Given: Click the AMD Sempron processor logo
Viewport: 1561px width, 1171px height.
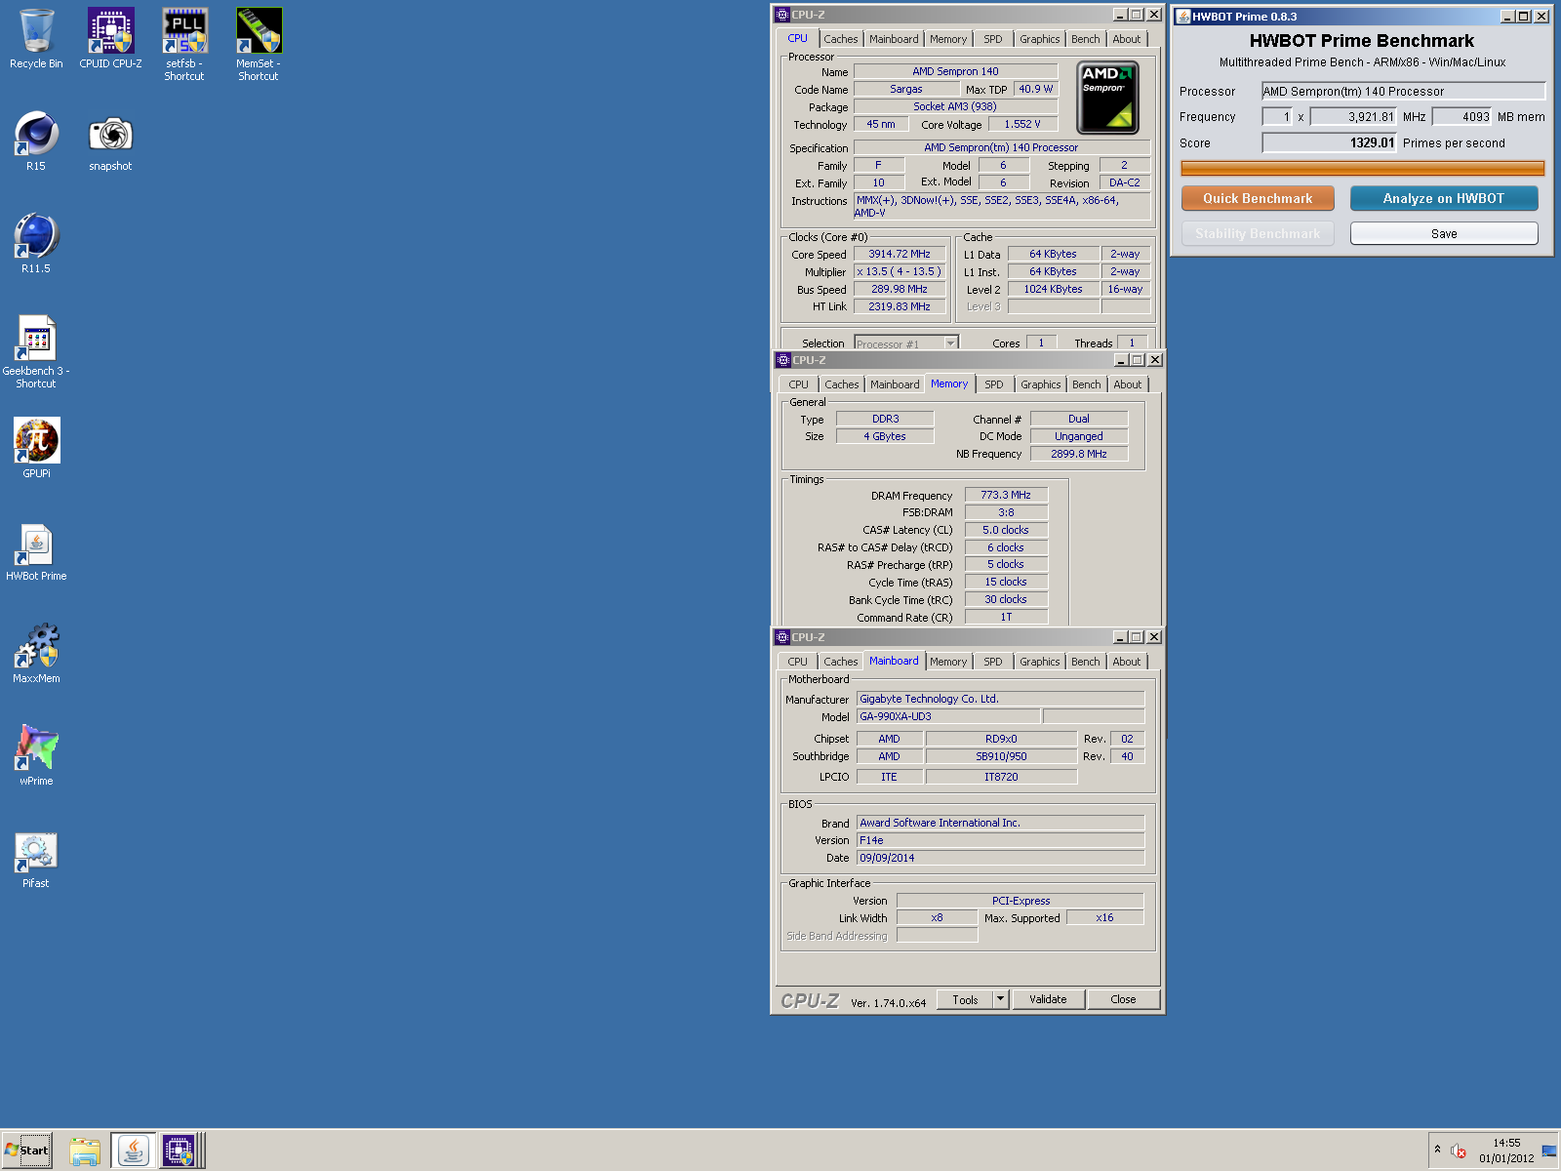Looking at the screenshot, I should pyautogui.click(x=1107, y=98).
